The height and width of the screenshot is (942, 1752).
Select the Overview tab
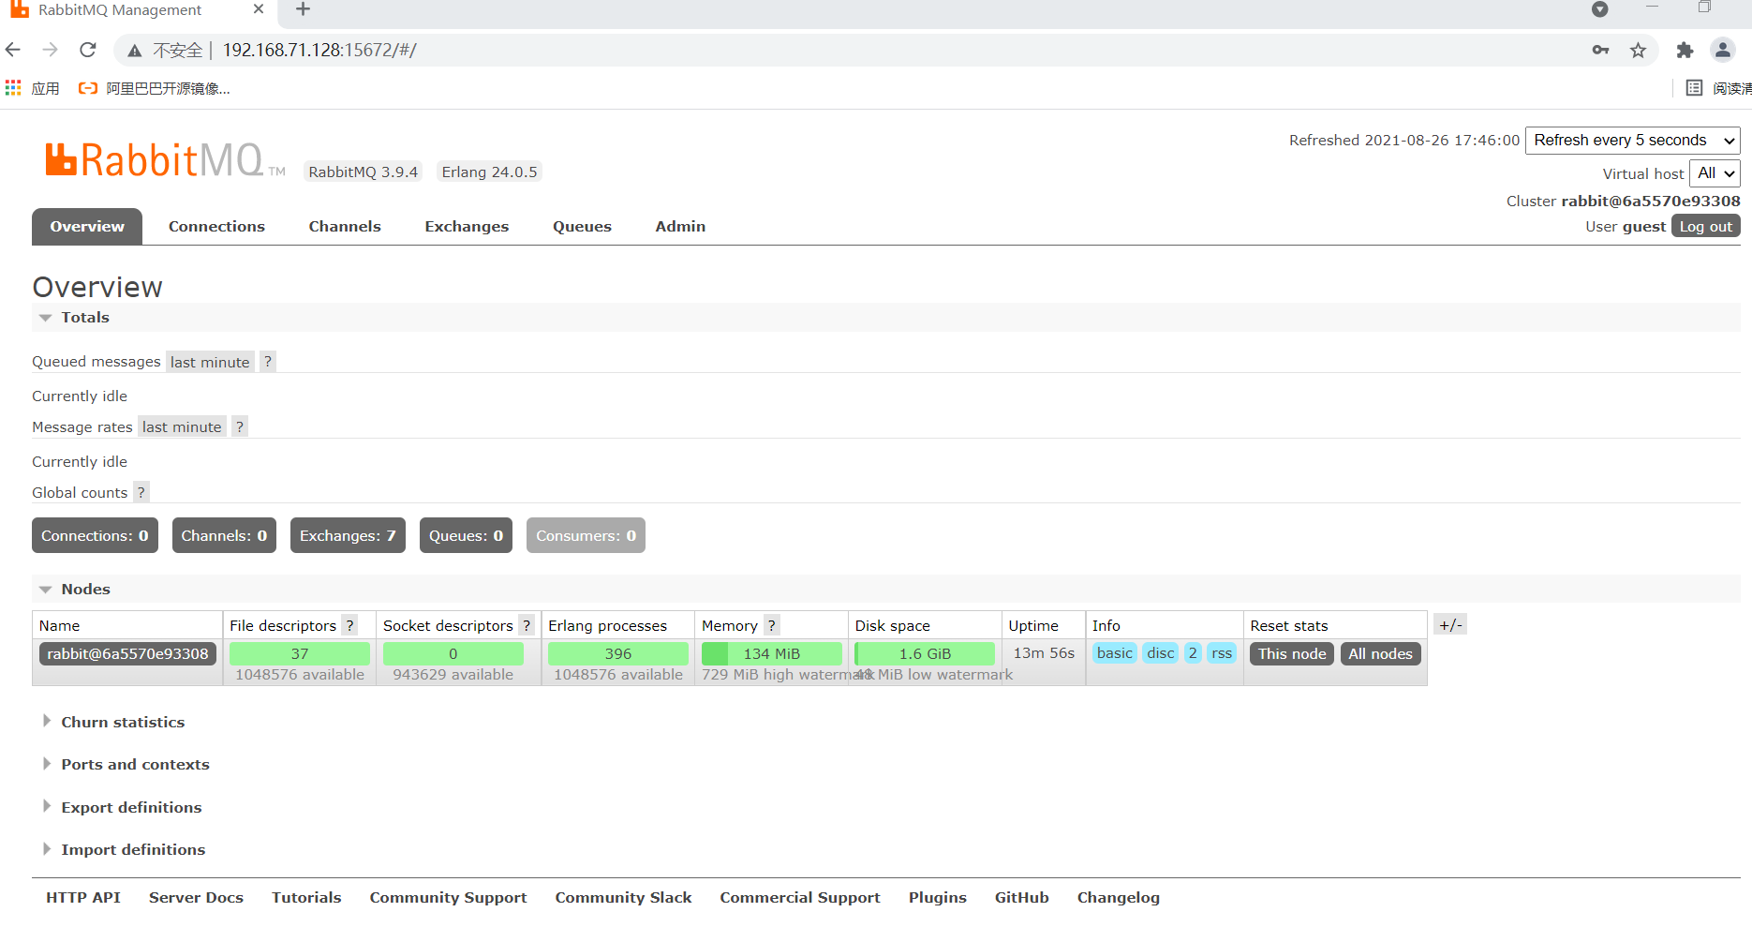click(x=87, y=227)
